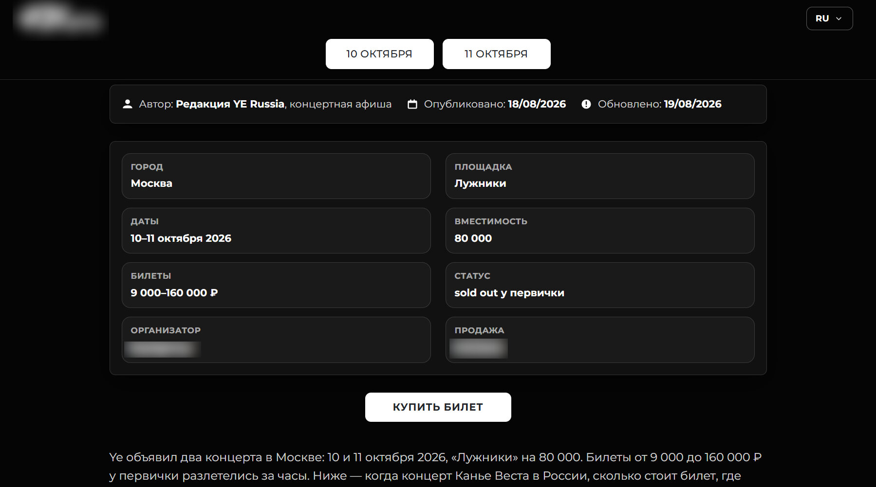Click the СТАТУС sold out card
The height and width of the screenshot is (487, 876).
point(600,285)
